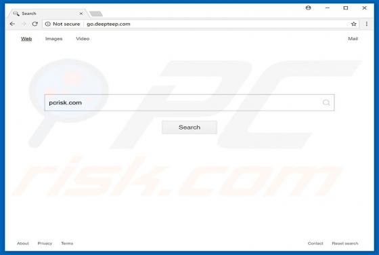Focus the pcrisk.com search field
This screenshot has height=255, width=379.
[x=189, y=102]
